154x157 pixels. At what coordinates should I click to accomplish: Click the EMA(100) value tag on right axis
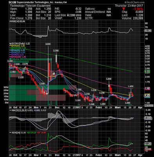[x=147, y=89]
